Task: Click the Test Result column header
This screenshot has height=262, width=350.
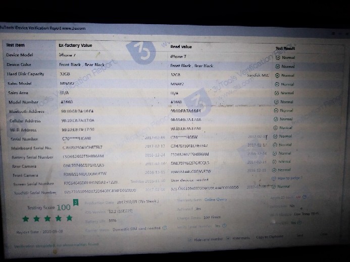Action: (285, 48)
